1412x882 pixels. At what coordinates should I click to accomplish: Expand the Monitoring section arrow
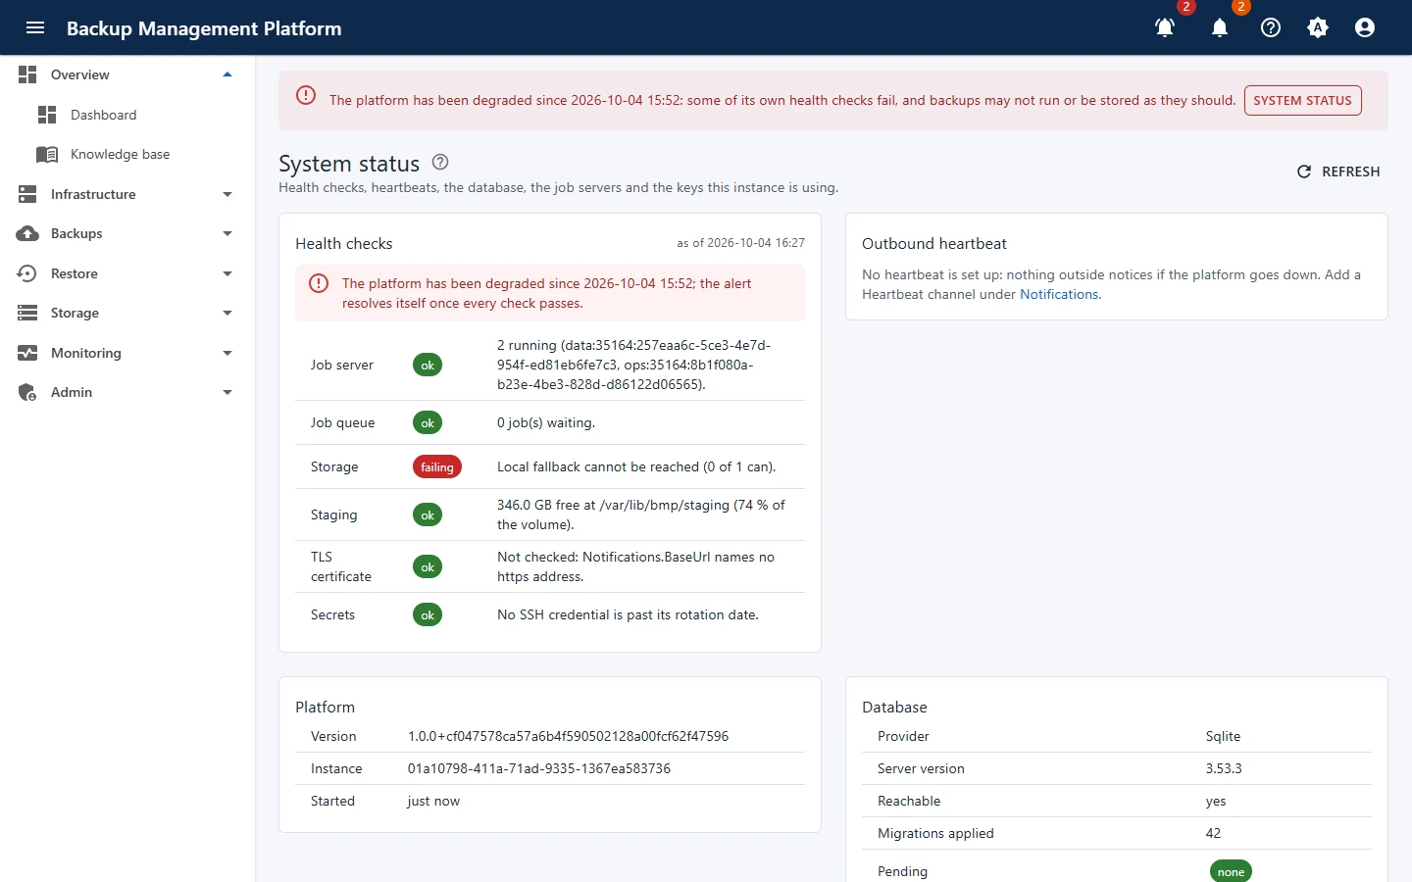(x=227, y=353)
